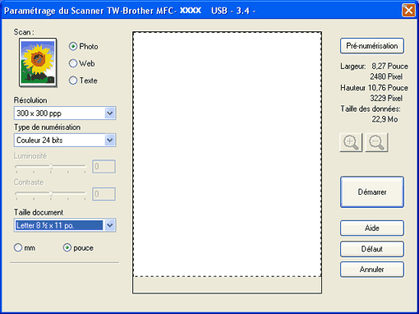Click the Luminosité value input box
This screenshot has height=314, width=419.
point(104,167)
